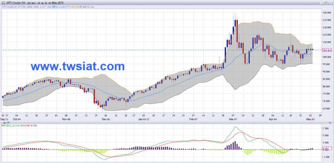The height and width of the screenshot is (163, 334).
Task: Close the WTI Crude Oil chart window
Action: [x=329, y=3]
